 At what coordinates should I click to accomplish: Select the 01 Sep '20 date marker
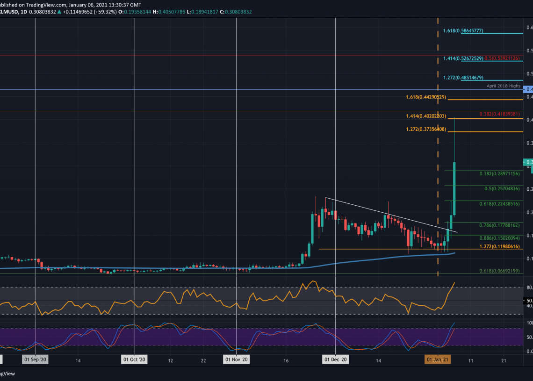click(36, 360)
